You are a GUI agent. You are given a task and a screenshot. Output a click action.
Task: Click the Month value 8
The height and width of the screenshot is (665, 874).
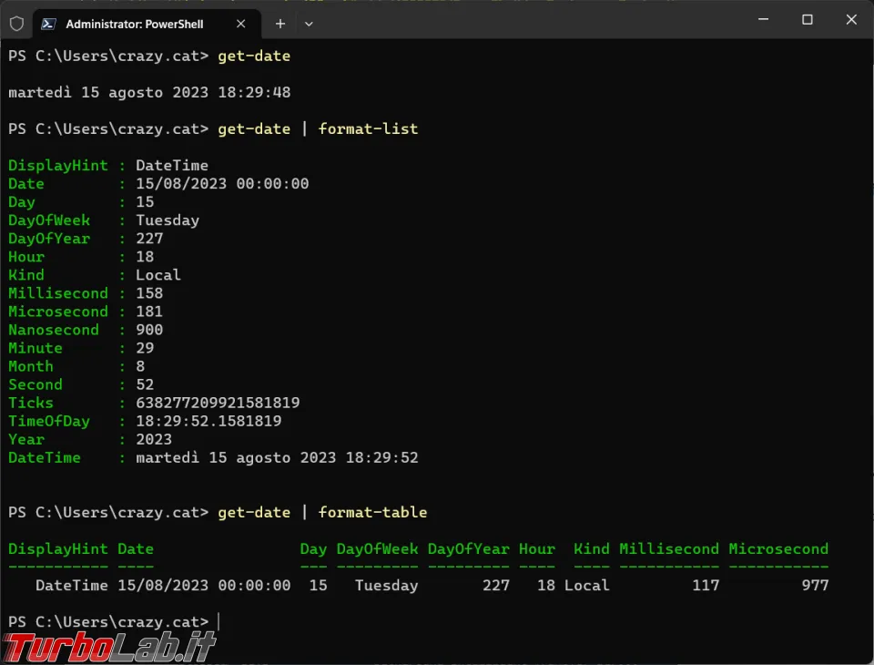tap(140, 366)
